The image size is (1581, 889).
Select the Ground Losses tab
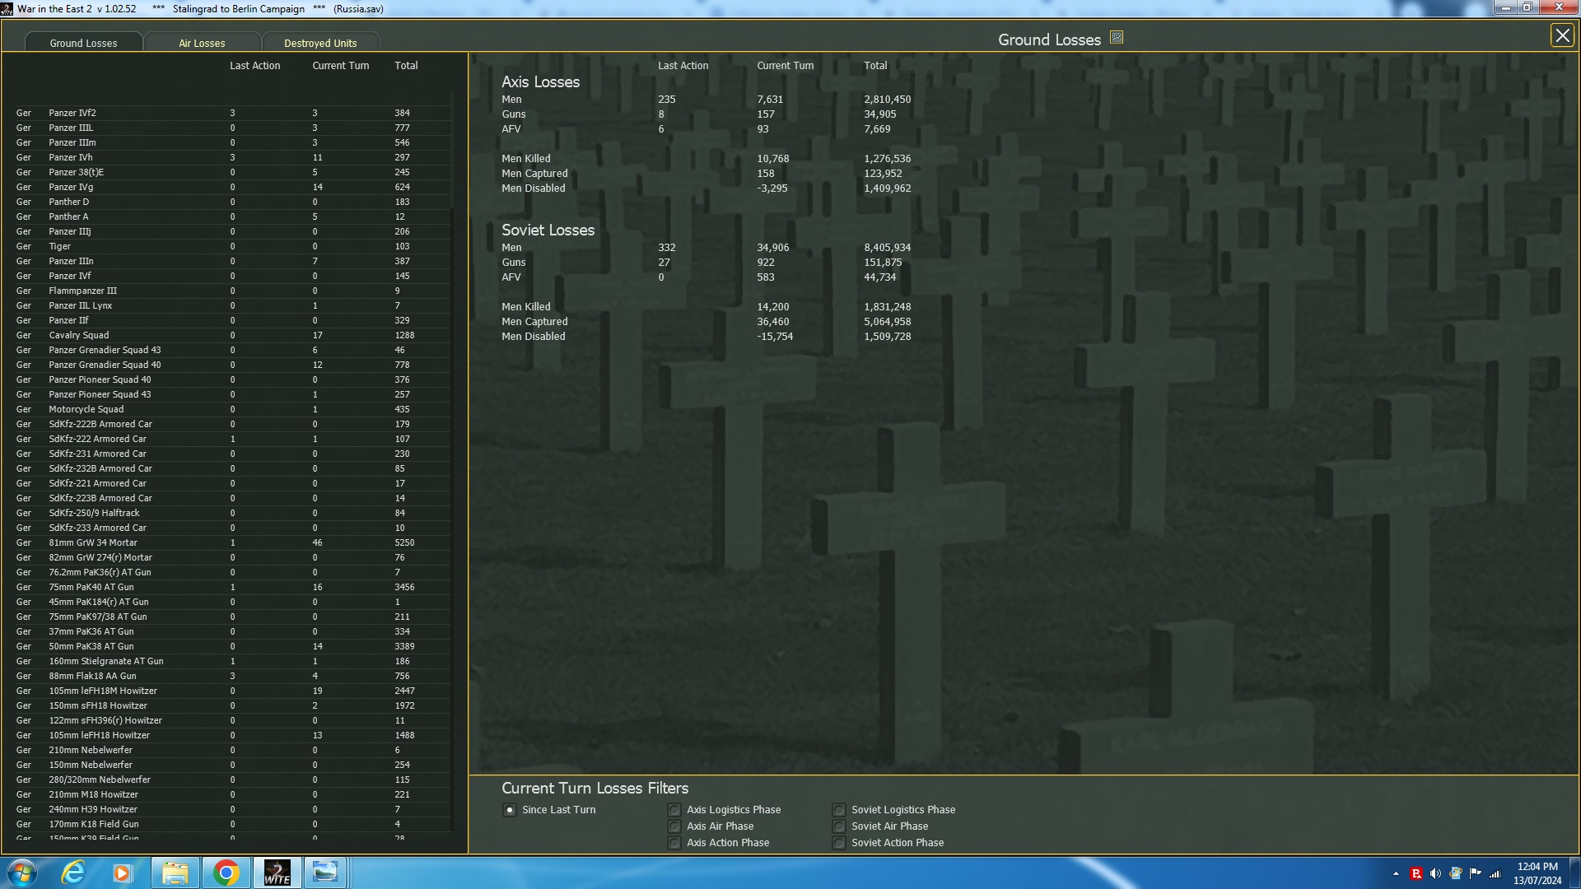coord(83,43)
